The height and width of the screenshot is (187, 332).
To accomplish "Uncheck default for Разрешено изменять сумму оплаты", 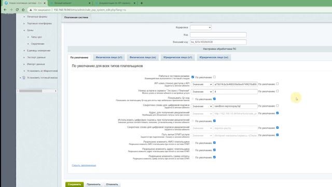I will click(x=214, y=157).
